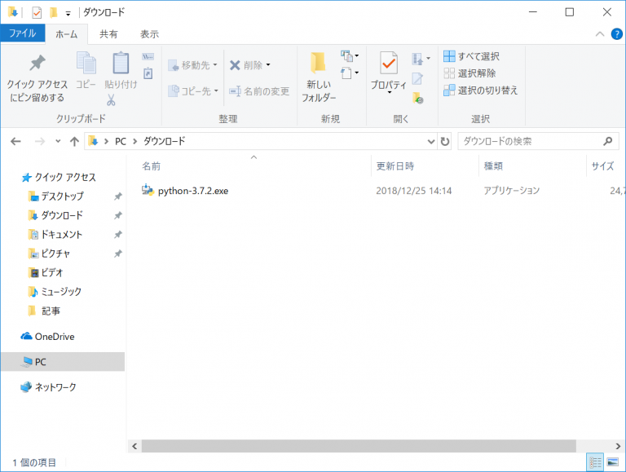Collapse the ribbon with the chevron
The height and width of the screenshot is (472, 626).
600,34
